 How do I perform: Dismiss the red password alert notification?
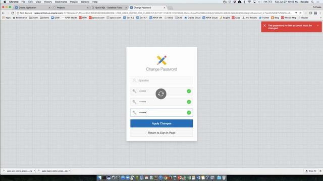click(x=317, y=26)
